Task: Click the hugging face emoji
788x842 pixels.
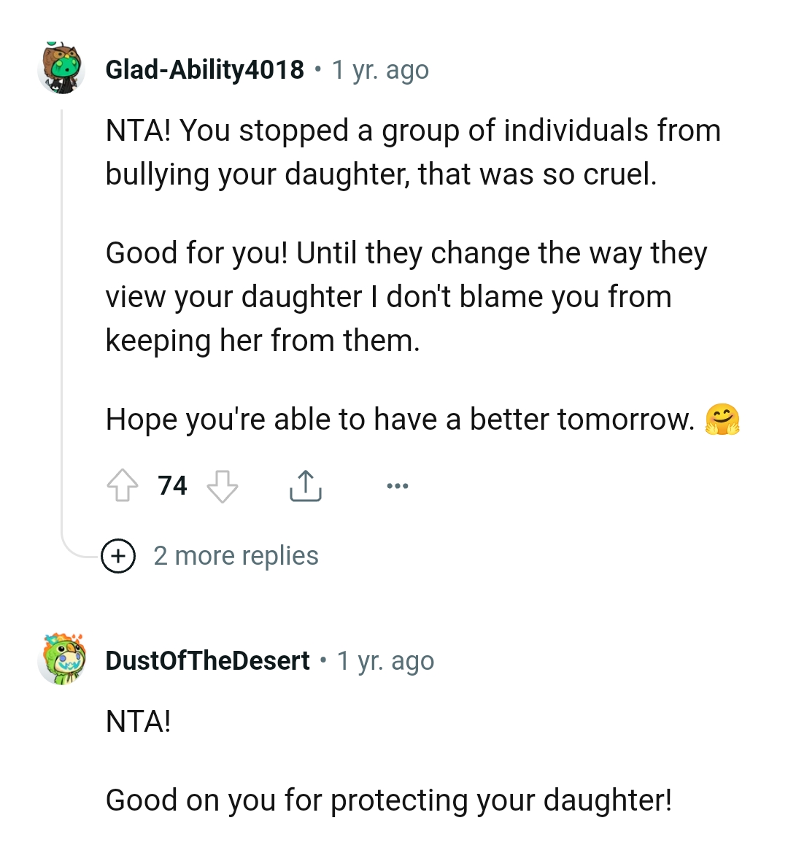Action: click(x=722, y=420)
